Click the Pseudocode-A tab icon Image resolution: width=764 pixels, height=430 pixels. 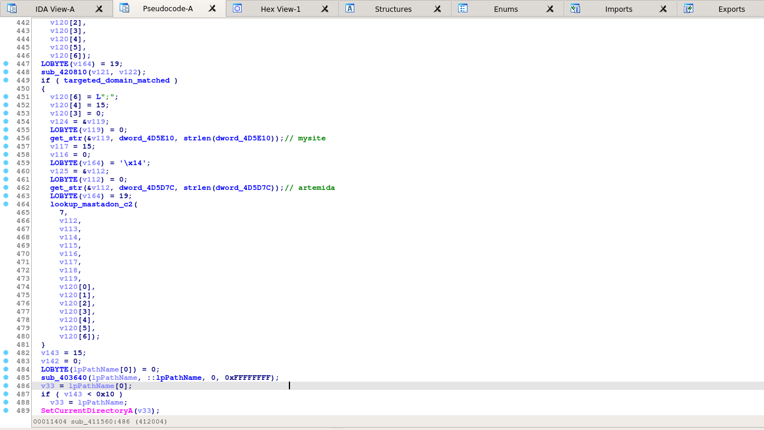point(124,8)
